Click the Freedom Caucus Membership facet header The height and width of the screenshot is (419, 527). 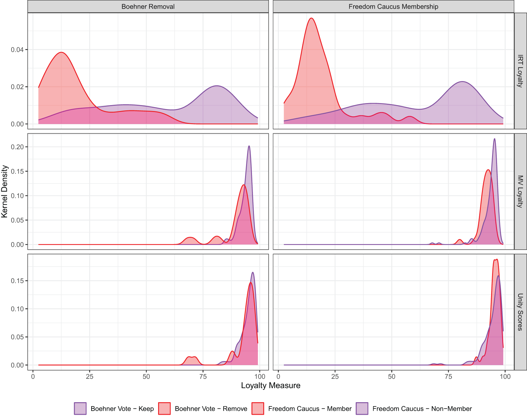(393, 7)
